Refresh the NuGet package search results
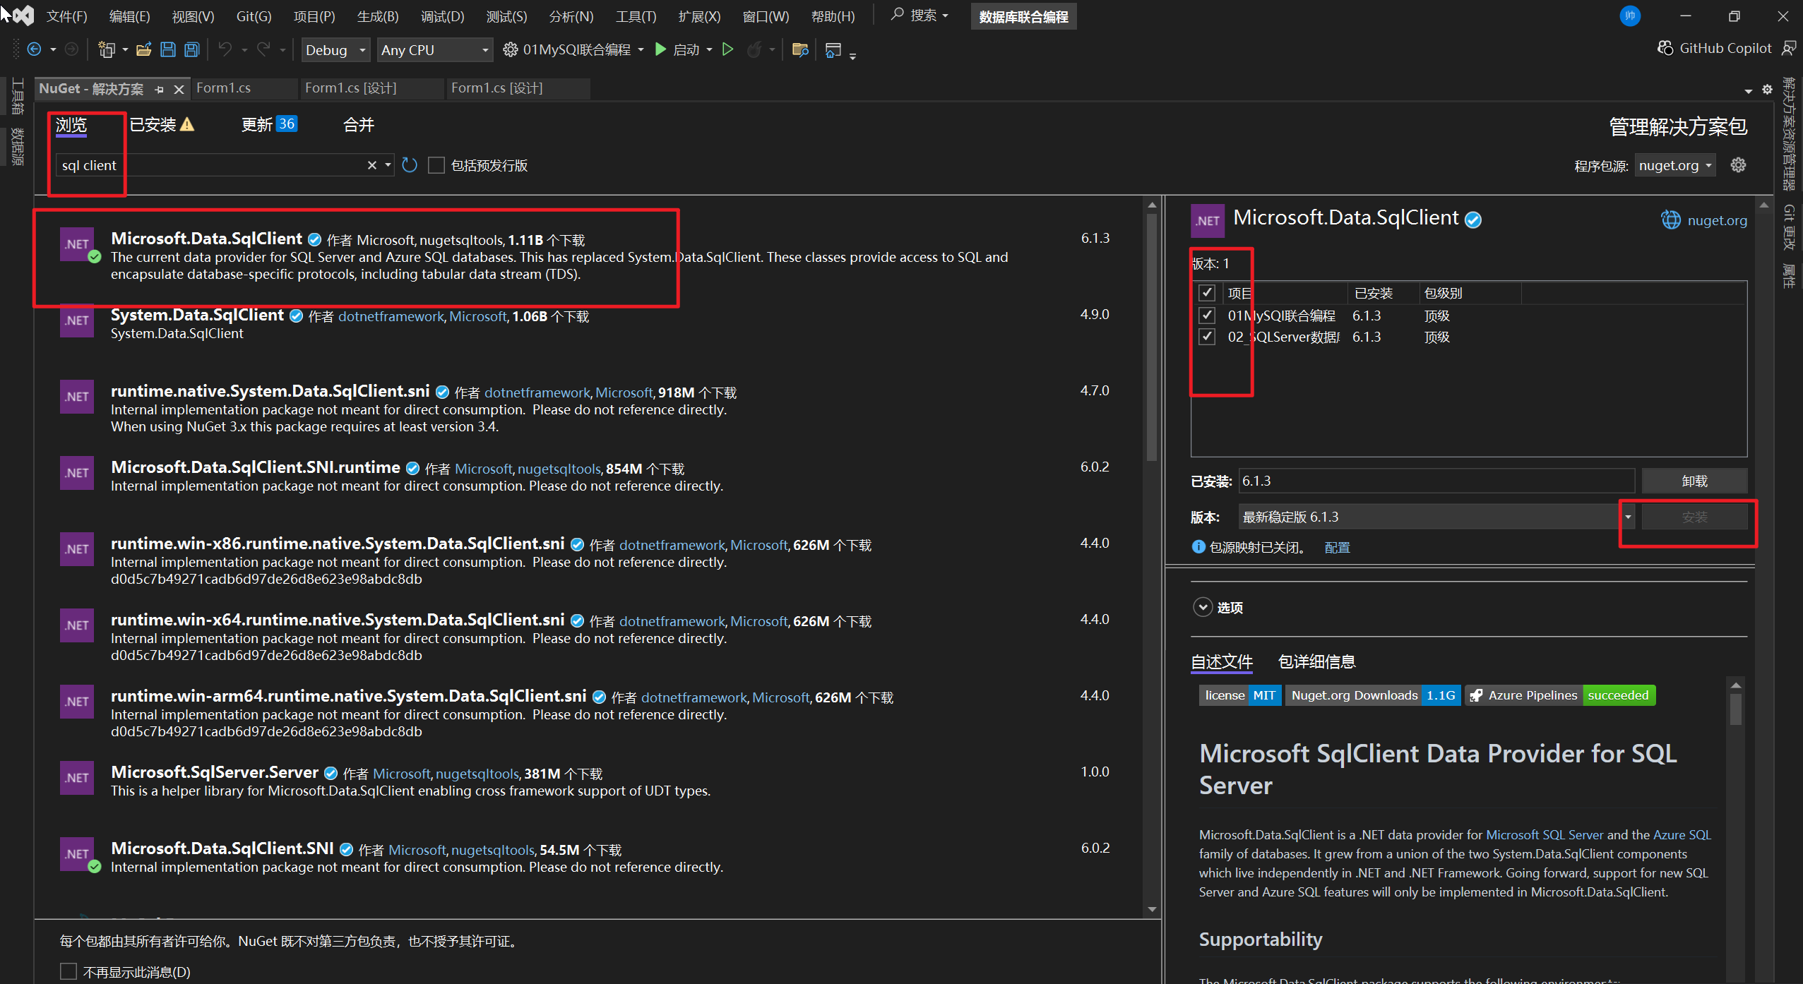The width and height of the screenshot is (1803, 984). click(x=409, y=165)
